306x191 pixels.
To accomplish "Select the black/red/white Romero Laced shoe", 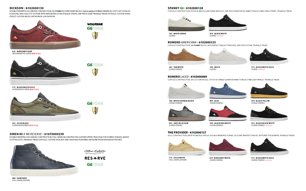I will coord(228,113).
